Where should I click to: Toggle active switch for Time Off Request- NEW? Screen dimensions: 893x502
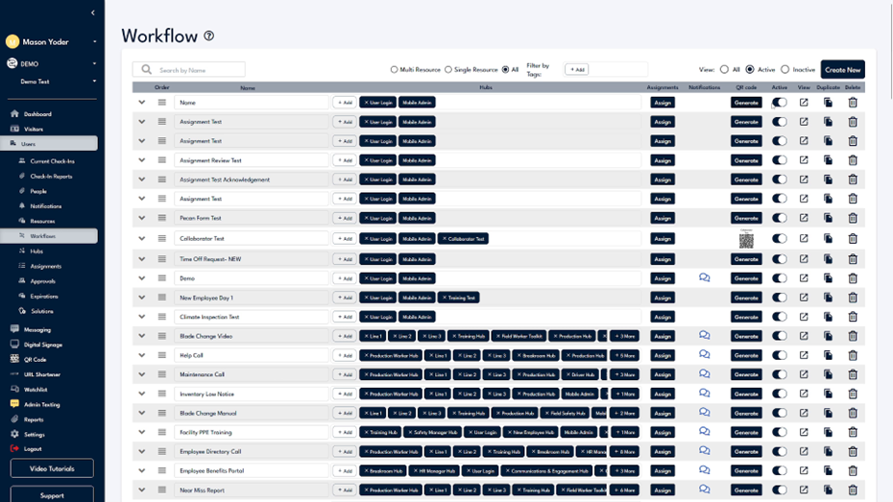(779, 259)
